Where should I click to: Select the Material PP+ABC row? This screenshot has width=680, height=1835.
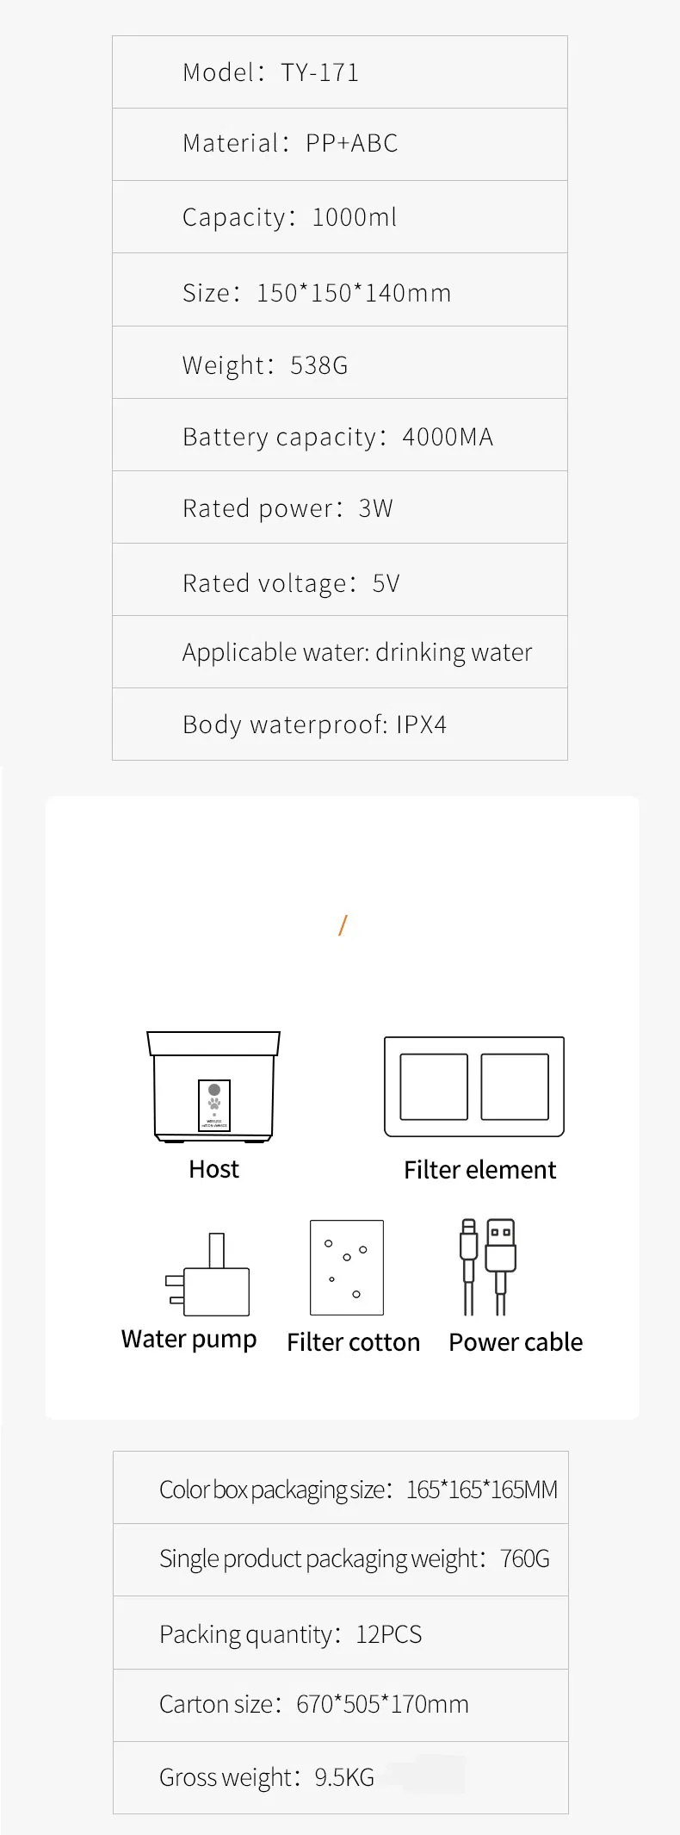pos(340,144)
